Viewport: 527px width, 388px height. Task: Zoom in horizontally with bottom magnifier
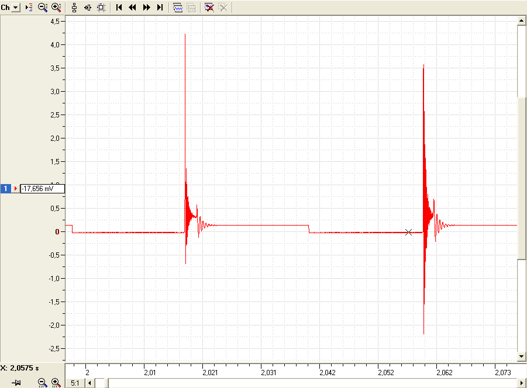coord(56,382)
